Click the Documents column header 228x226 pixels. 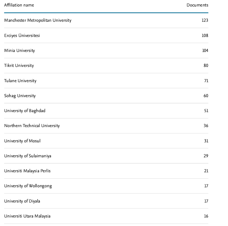click(197, 5)
